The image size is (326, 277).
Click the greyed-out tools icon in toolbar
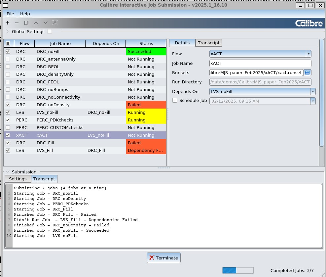[55, 23]
